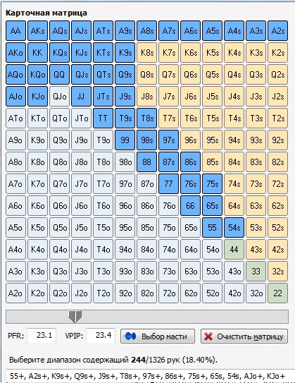This screenshot has height=383, width=295.
Task: Select the 22 pocket pair cell
Action: tap(277, 293)
